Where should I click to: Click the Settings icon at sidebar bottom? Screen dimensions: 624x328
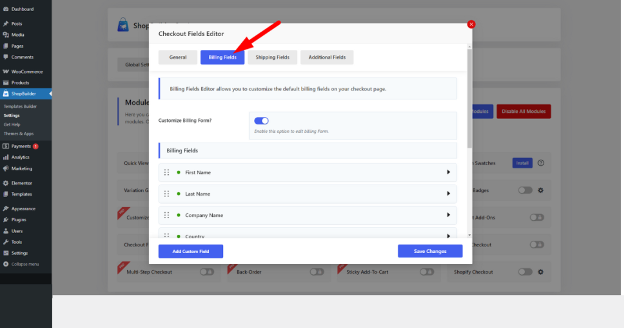point(5,253)
